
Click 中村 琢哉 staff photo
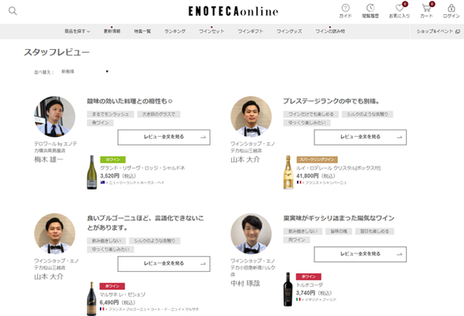[x=251, y=234]
